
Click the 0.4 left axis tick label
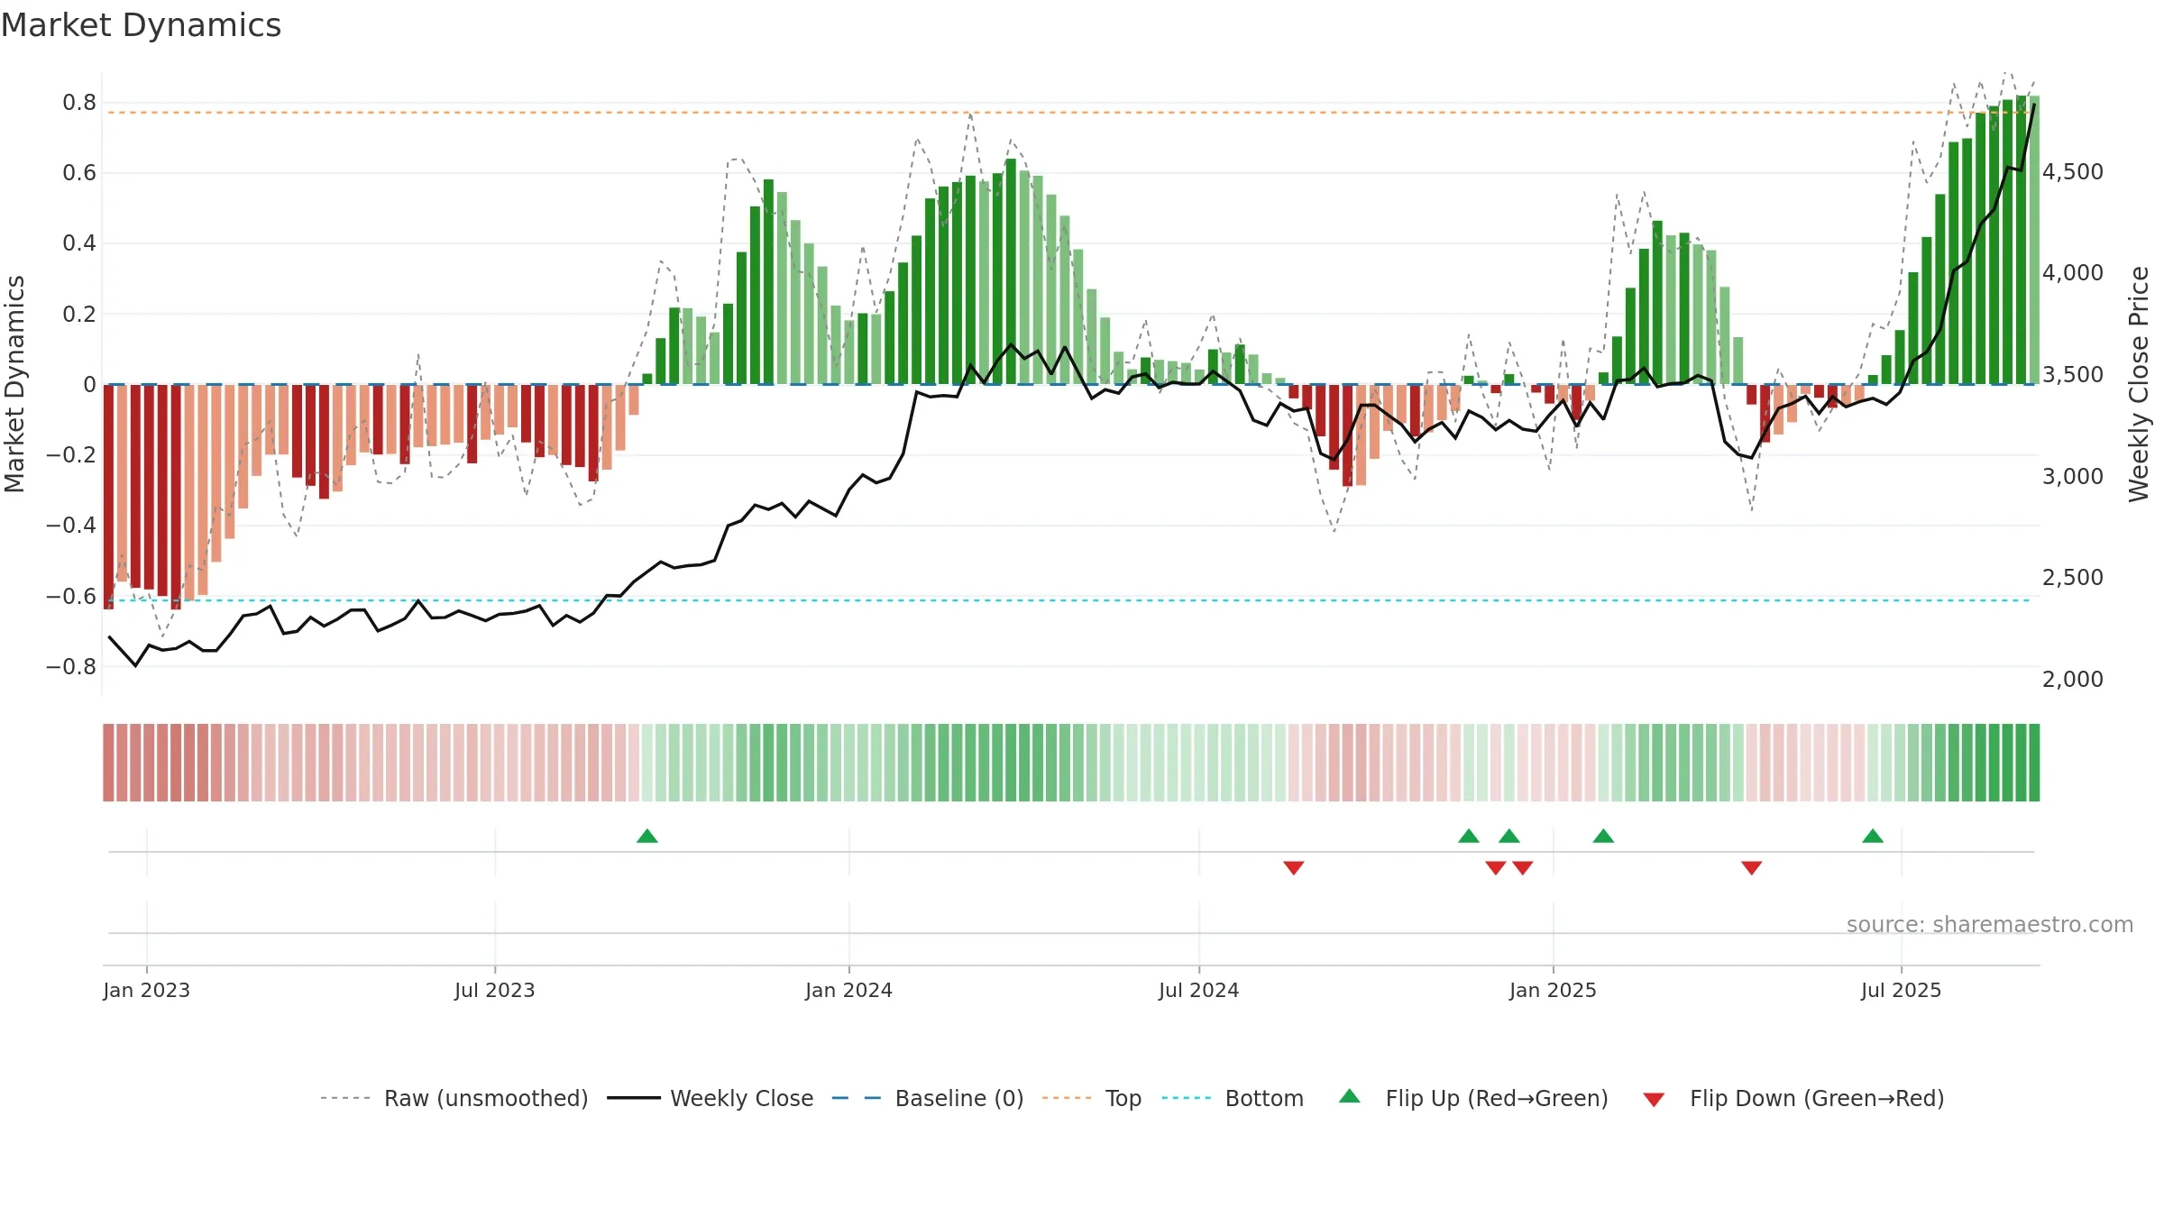click(x=79, y=242)
